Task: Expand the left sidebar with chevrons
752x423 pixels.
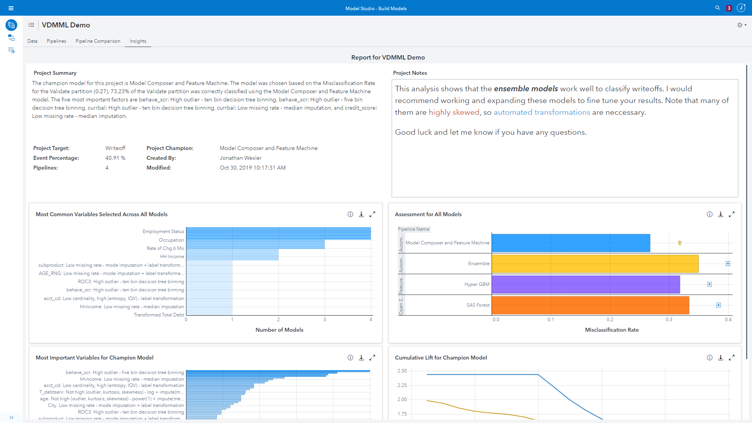Action: point(11,418)
